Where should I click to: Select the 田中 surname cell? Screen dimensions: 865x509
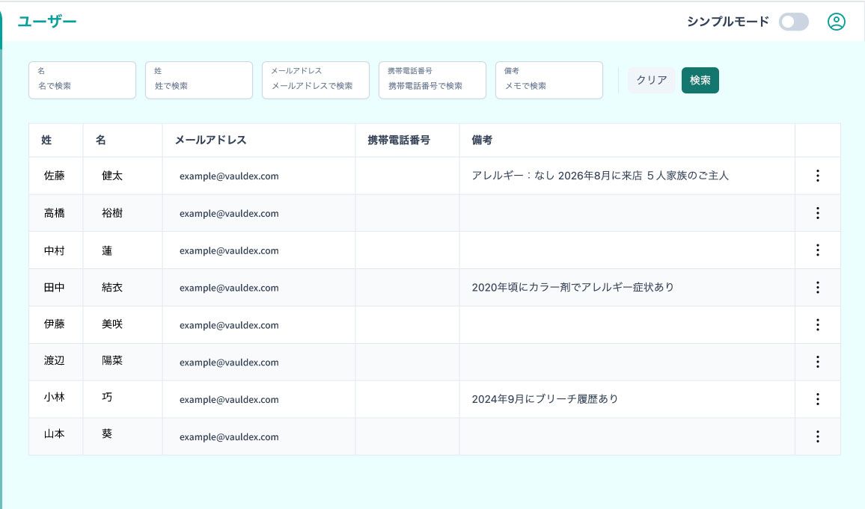pos(54,287)
